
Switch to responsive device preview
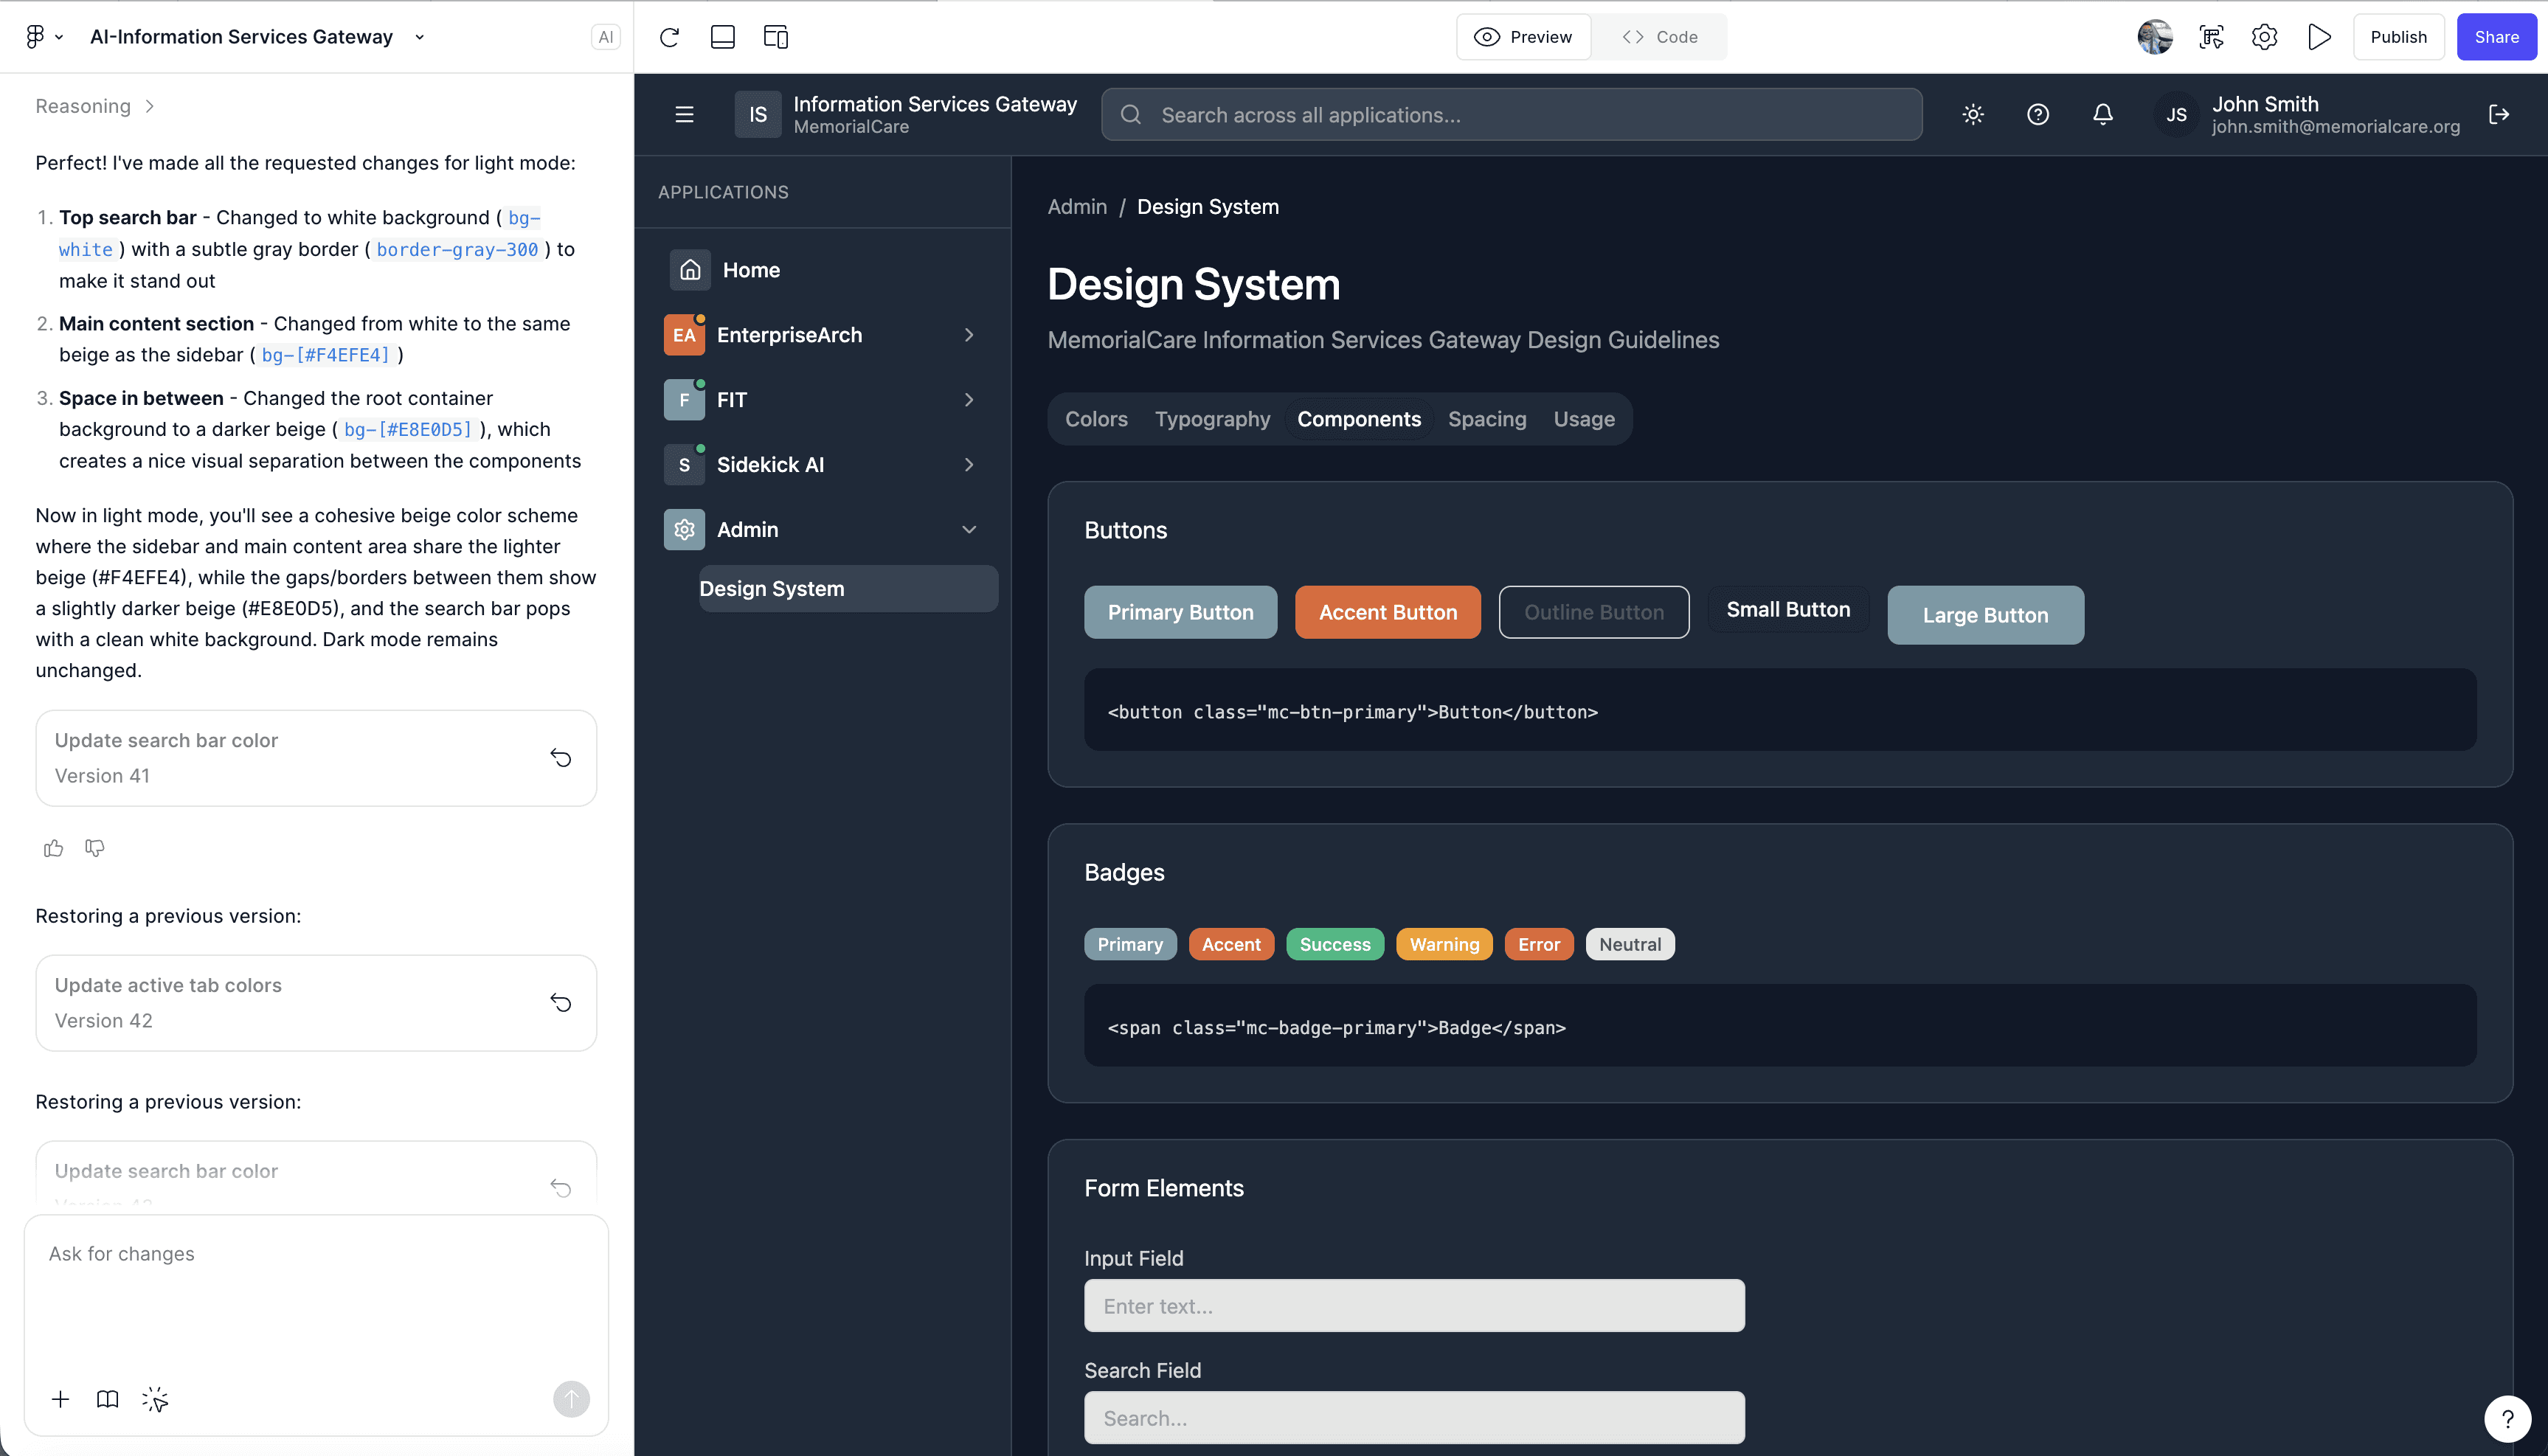click(x=776, y=37)
